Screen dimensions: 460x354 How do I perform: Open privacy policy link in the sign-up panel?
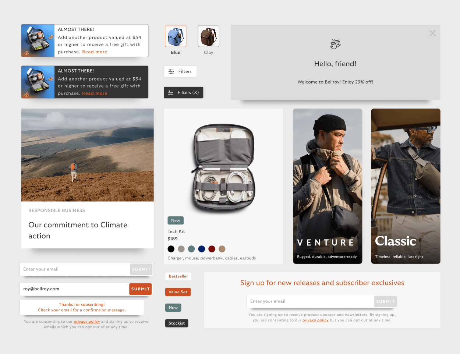point(315,320)
